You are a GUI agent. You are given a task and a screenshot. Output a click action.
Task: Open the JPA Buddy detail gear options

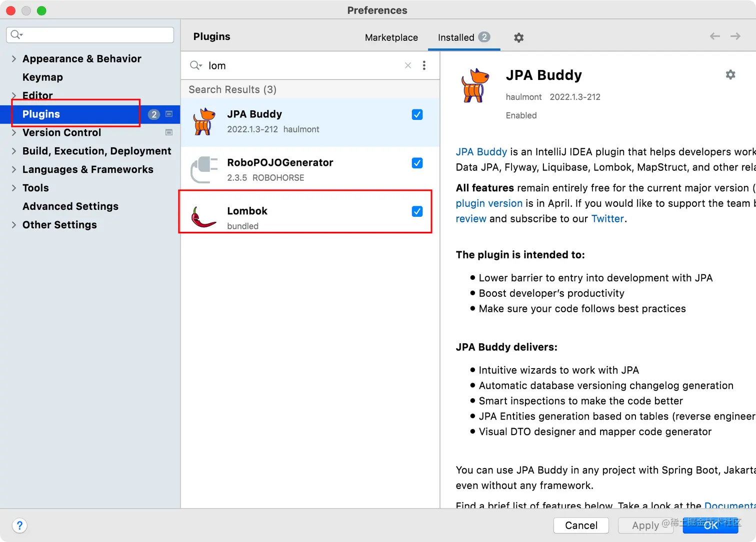coord(730,74)
